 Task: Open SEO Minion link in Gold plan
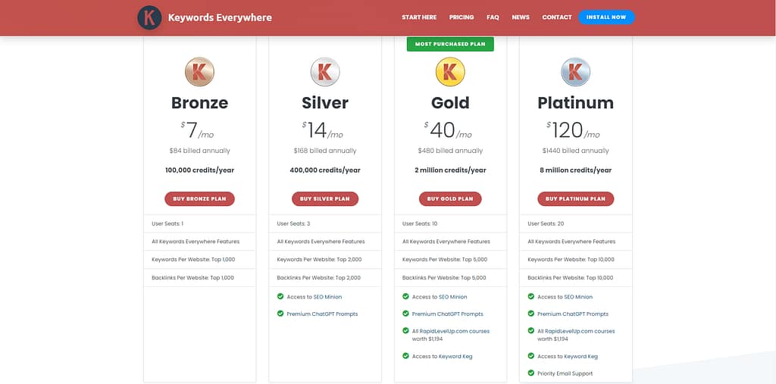pyautogui.click(x=453, y=297)
